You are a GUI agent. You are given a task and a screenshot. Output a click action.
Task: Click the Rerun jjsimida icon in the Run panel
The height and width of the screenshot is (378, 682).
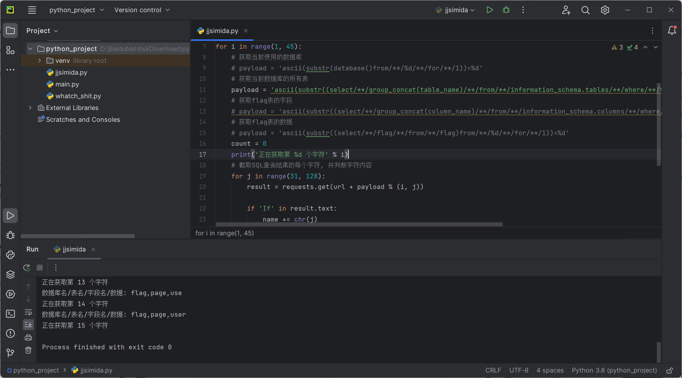tap(27, 268)
